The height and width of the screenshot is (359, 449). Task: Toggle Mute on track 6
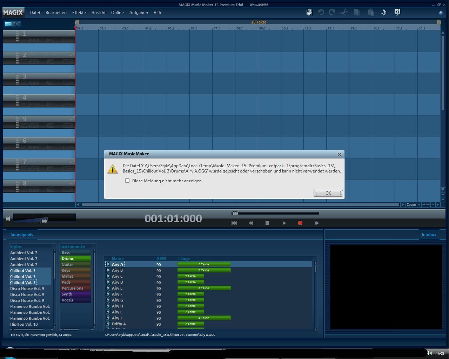coord(34,147)
